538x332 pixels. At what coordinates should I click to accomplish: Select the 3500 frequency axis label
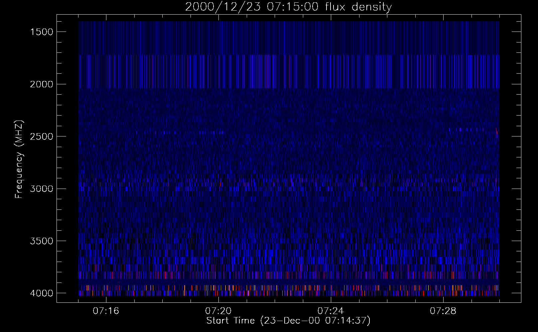click(x=42, y=241)
